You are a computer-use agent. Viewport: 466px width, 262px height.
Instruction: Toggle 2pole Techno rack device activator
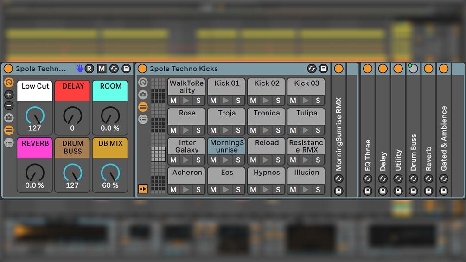pos(8,69)
